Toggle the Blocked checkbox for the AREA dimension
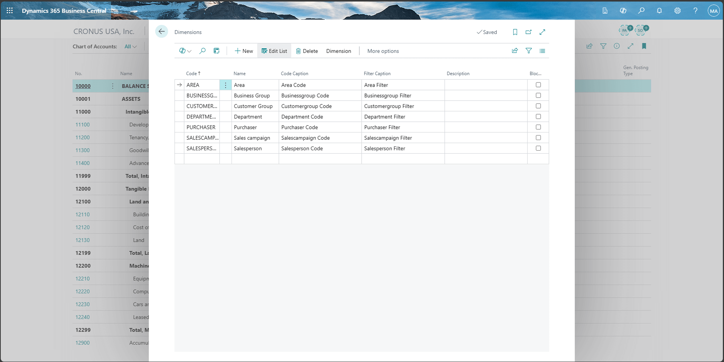Screen dimensions: 724x362 click(538, 85)
